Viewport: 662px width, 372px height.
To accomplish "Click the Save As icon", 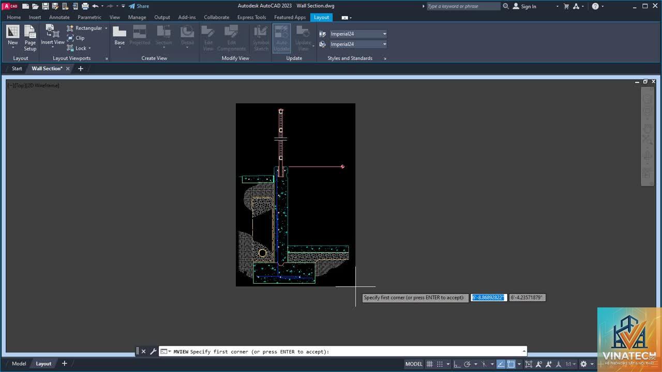I will 55,6.
